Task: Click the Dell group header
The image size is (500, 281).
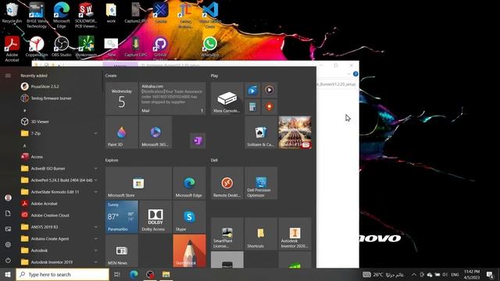Action: [x=214, y=160]
